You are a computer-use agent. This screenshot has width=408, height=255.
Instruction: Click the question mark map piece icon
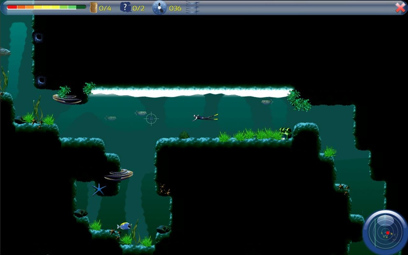click(125, 7)
